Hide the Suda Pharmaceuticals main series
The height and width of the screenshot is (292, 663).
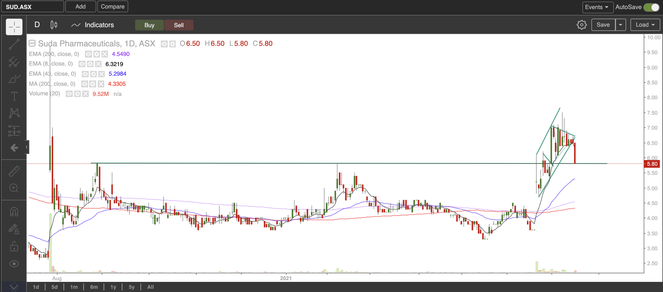point(164,44)
